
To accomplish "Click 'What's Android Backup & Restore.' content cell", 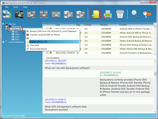I will point(136,41).
